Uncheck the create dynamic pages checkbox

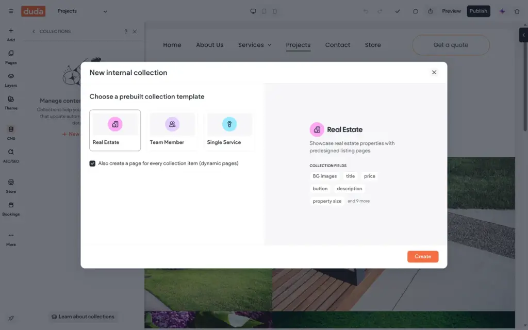(92, 163)
